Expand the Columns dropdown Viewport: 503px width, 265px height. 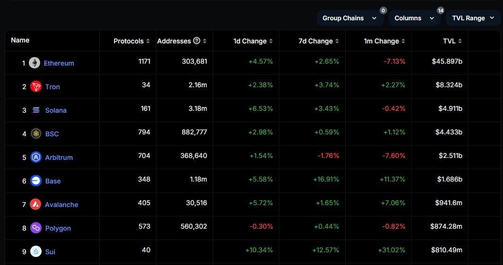click(x=414, y=18)
